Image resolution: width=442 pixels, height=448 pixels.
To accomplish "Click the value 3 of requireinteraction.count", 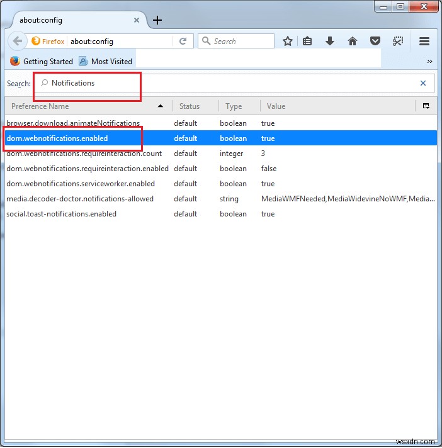I will tap(263, 154).
